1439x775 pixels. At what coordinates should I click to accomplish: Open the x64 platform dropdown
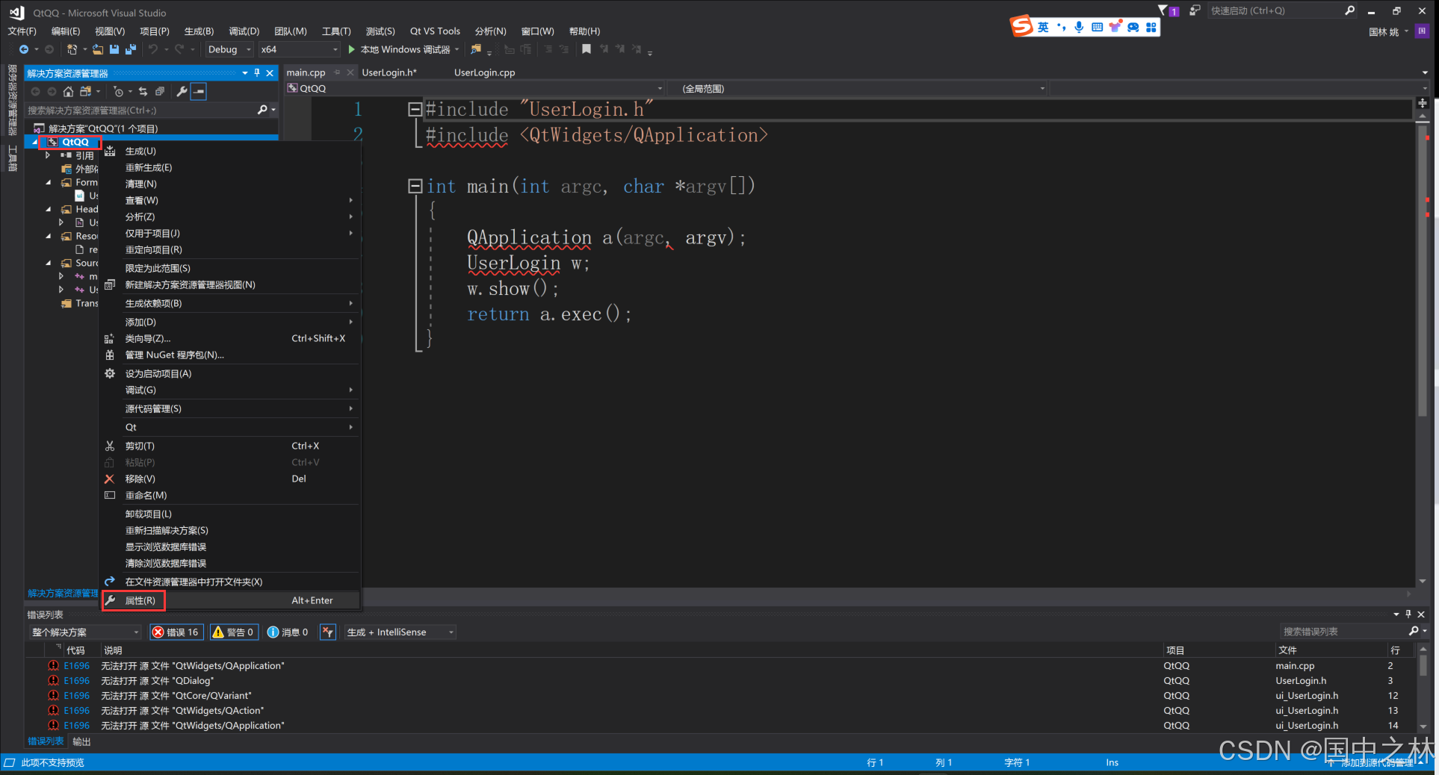tap(300, 49)
